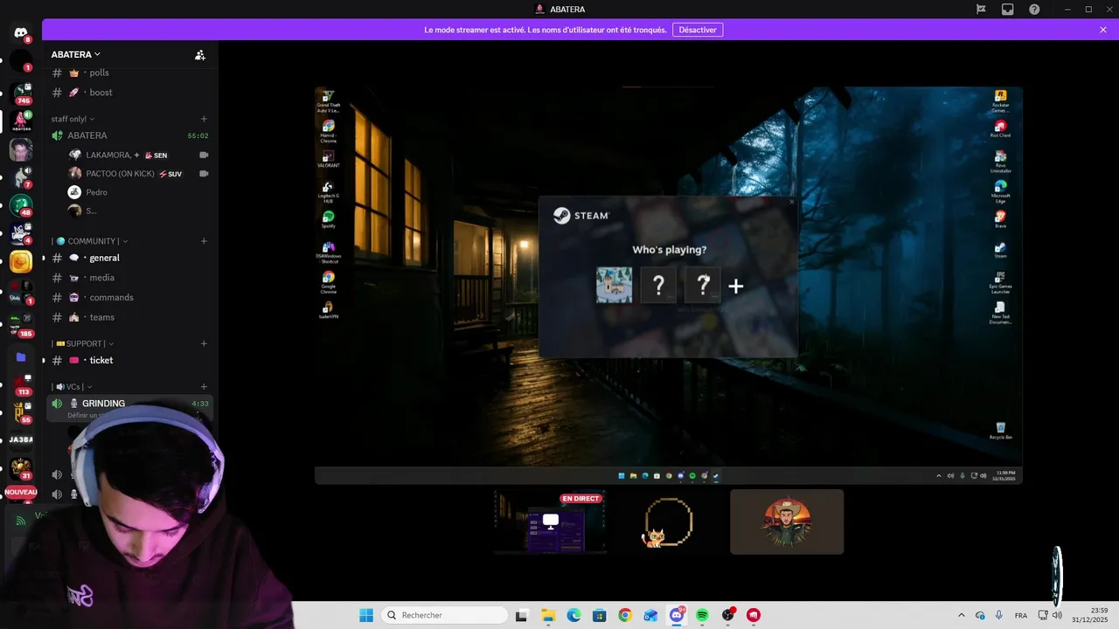Open the Discord help question-mark icon
This screenshot has height=629, width=1119.
pos(1034,9)
